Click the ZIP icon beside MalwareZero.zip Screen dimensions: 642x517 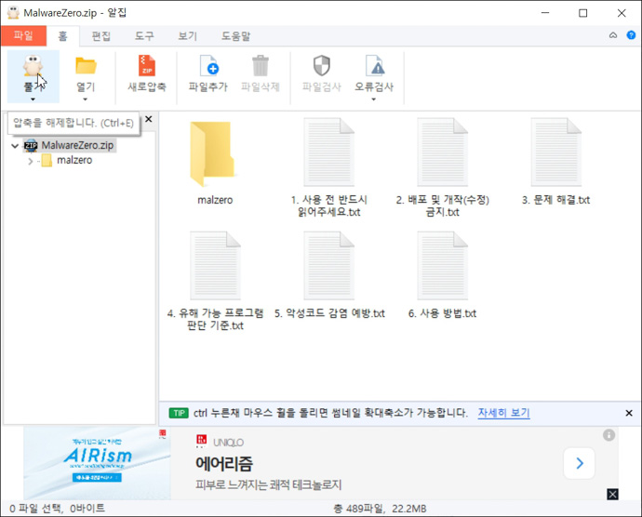(31, 145)
